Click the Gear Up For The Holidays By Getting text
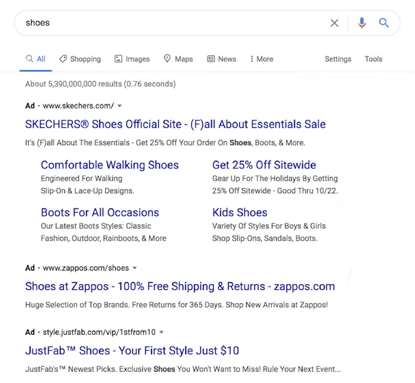 pos(275,178)
